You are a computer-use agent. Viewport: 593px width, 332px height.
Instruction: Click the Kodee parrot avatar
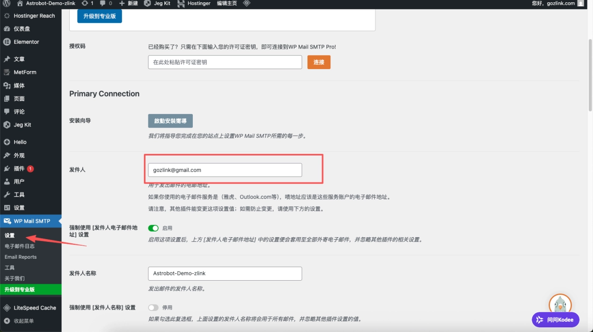560,304
